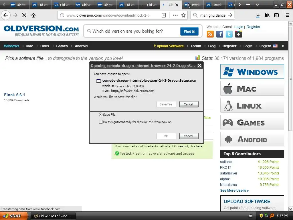Viewport: 293px width, 220px height.
Task: Click 'Old versions of Wind...' taskbar item
Action: 53,216
